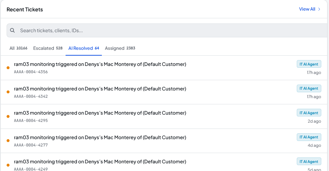Click ticket ID AAAA-0004-4249
This screenshot has height=171, width=329.
pyautogui.click(x=31, y=169)
